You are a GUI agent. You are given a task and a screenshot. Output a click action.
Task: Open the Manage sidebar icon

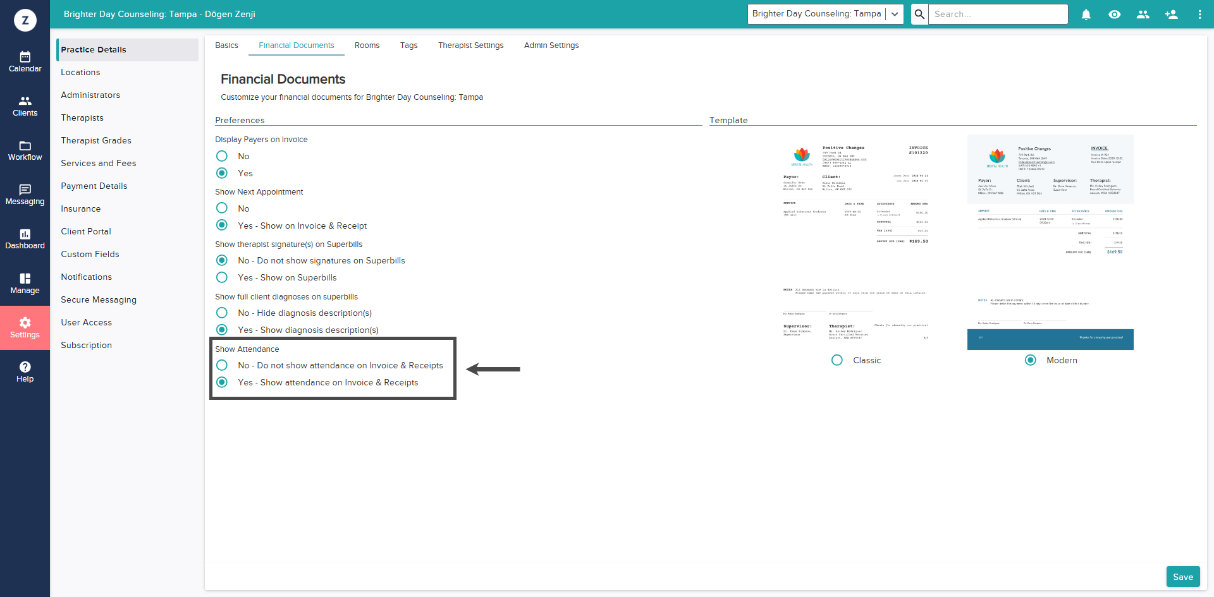click(25, 284)
